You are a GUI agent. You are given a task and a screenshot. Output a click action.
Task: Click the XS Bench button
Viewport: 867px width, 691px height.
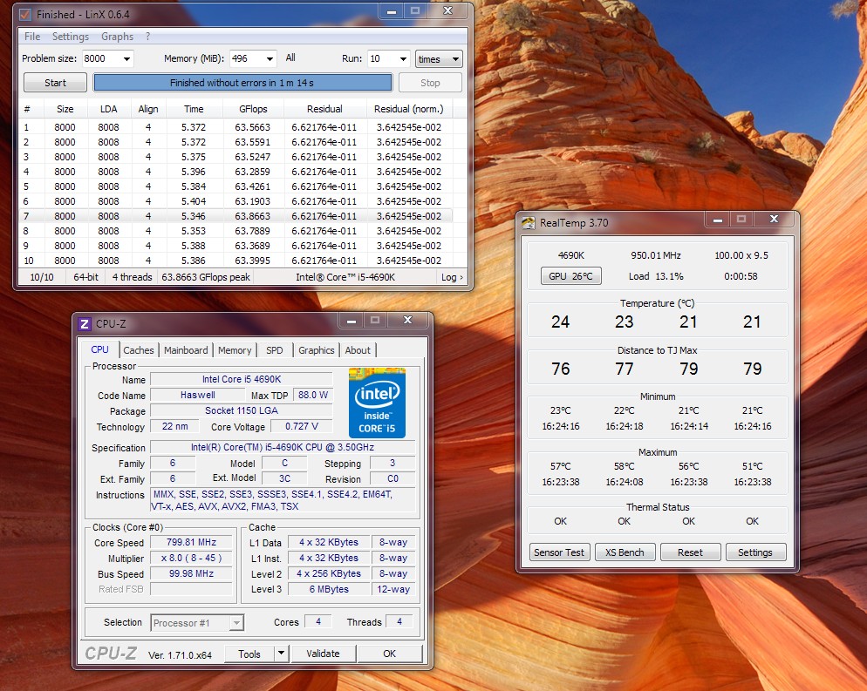[x=625, y=552]
